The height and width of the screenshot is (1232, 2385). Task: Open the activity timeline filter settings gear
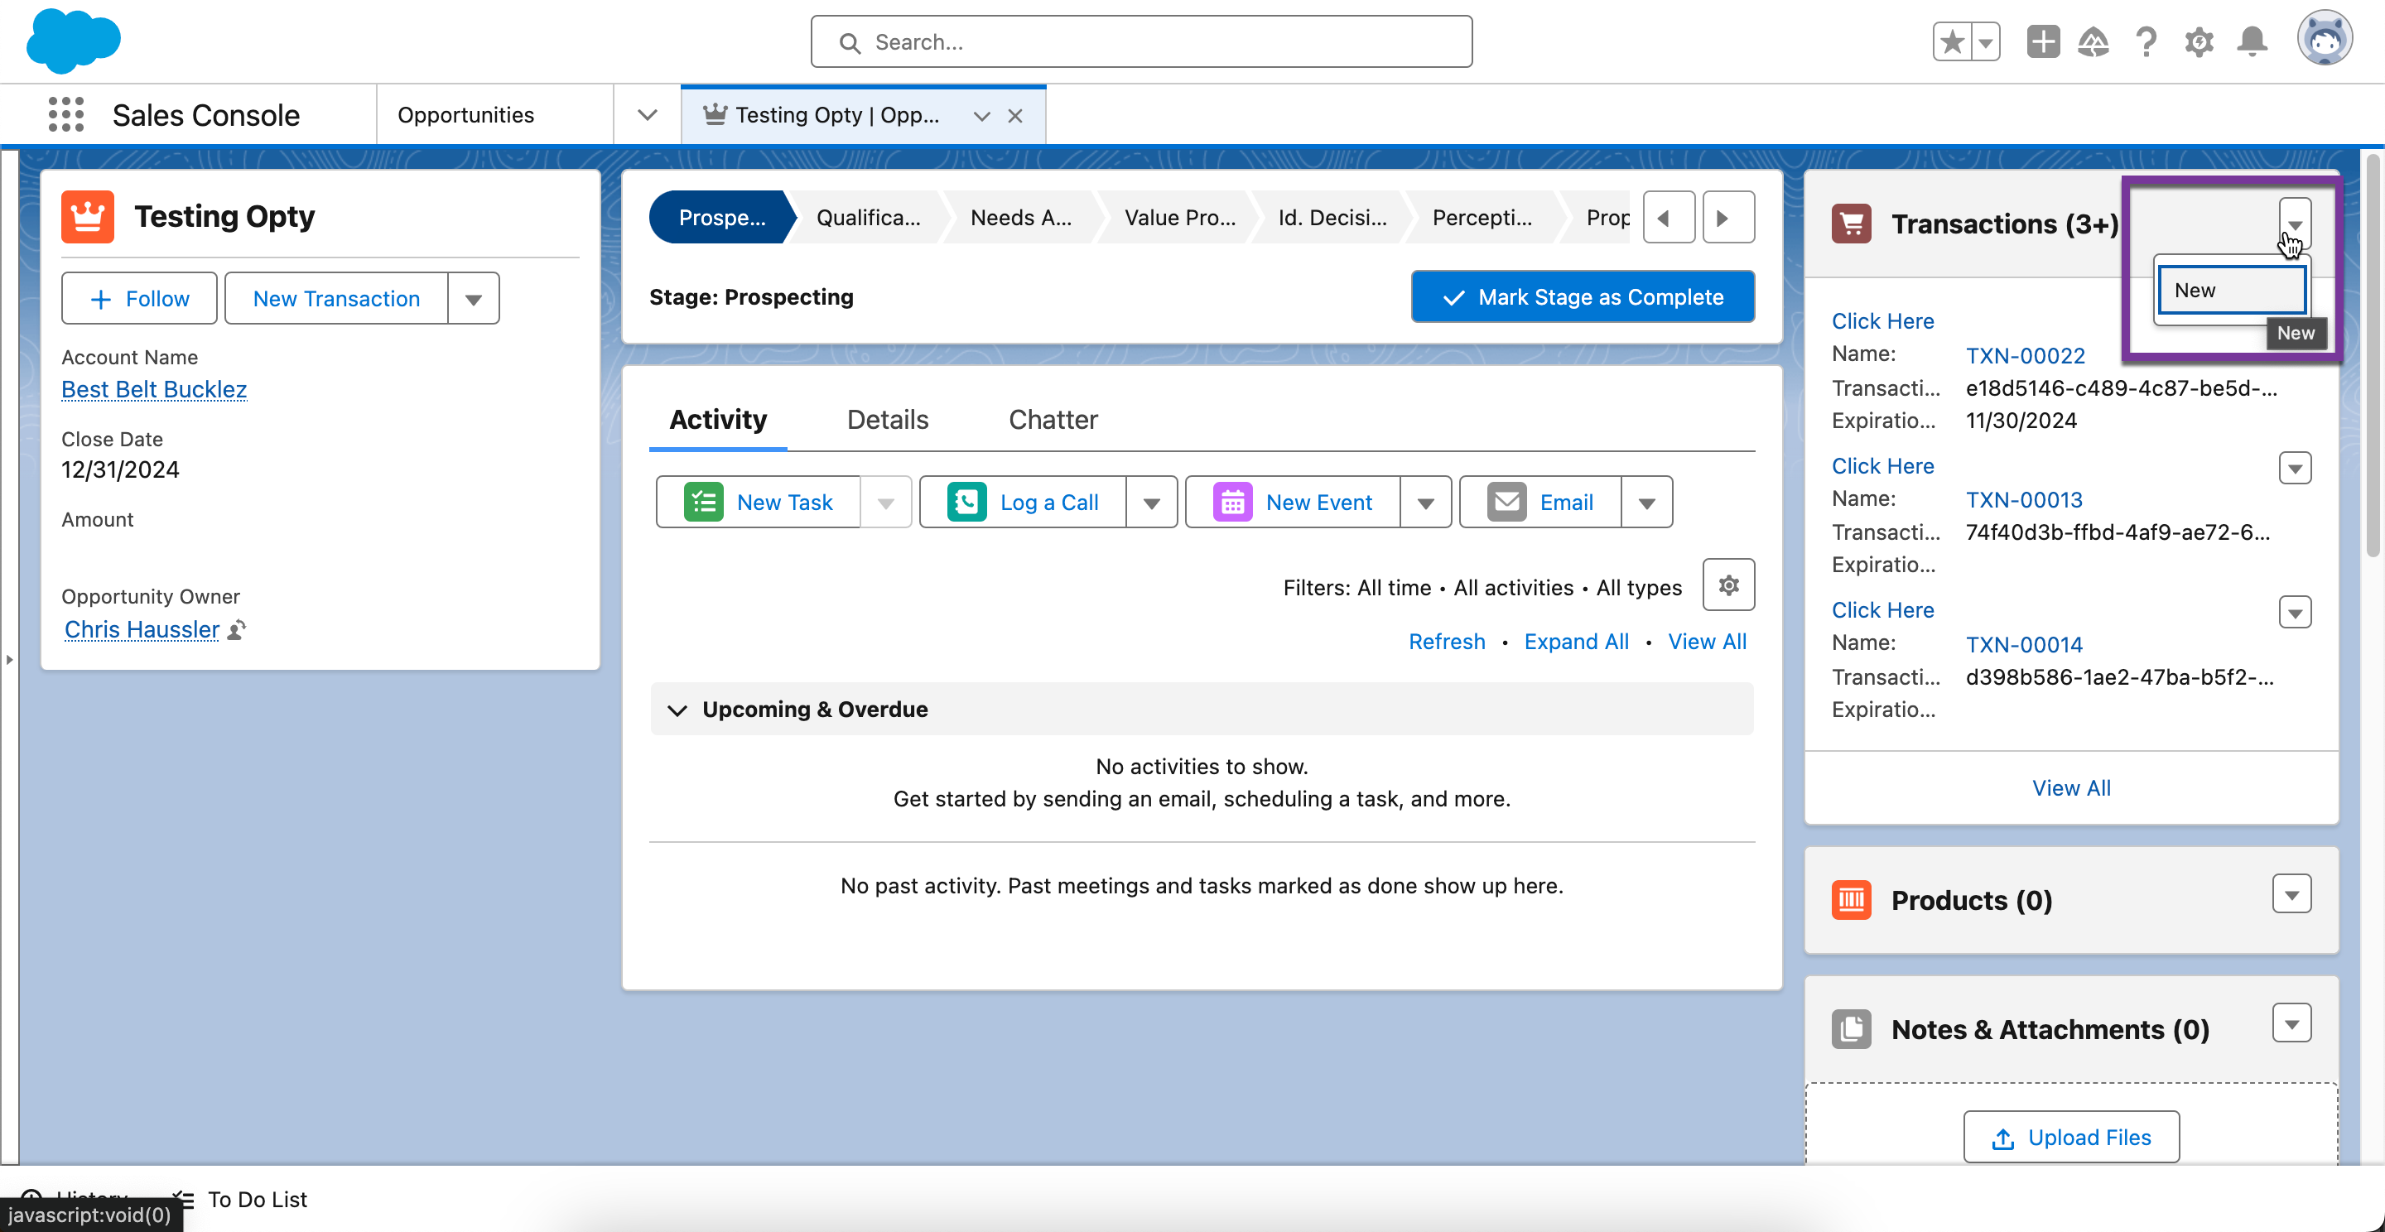pos(1728,585)
